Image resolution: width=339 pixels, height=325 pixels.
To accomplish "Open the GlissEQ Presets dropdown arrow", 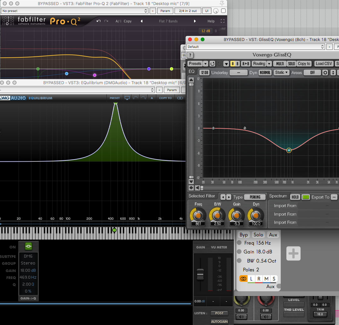I will [x=205, y=64].
